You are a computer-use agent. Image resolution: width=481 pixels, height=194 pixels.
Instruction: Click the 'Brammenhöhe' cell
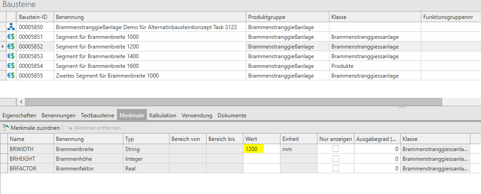coord(88,159)
